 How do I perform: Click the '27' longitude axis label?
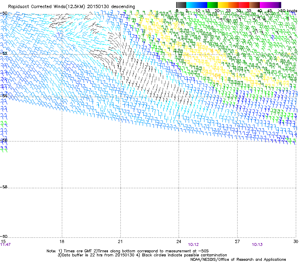pos(237,241)
